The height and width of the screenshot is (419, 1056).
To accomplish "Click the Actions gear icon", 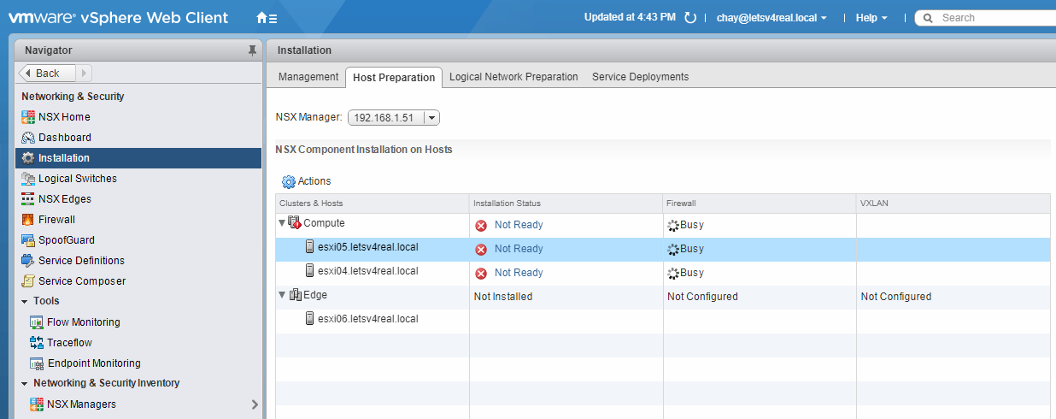I will click(x=288, y=181).
